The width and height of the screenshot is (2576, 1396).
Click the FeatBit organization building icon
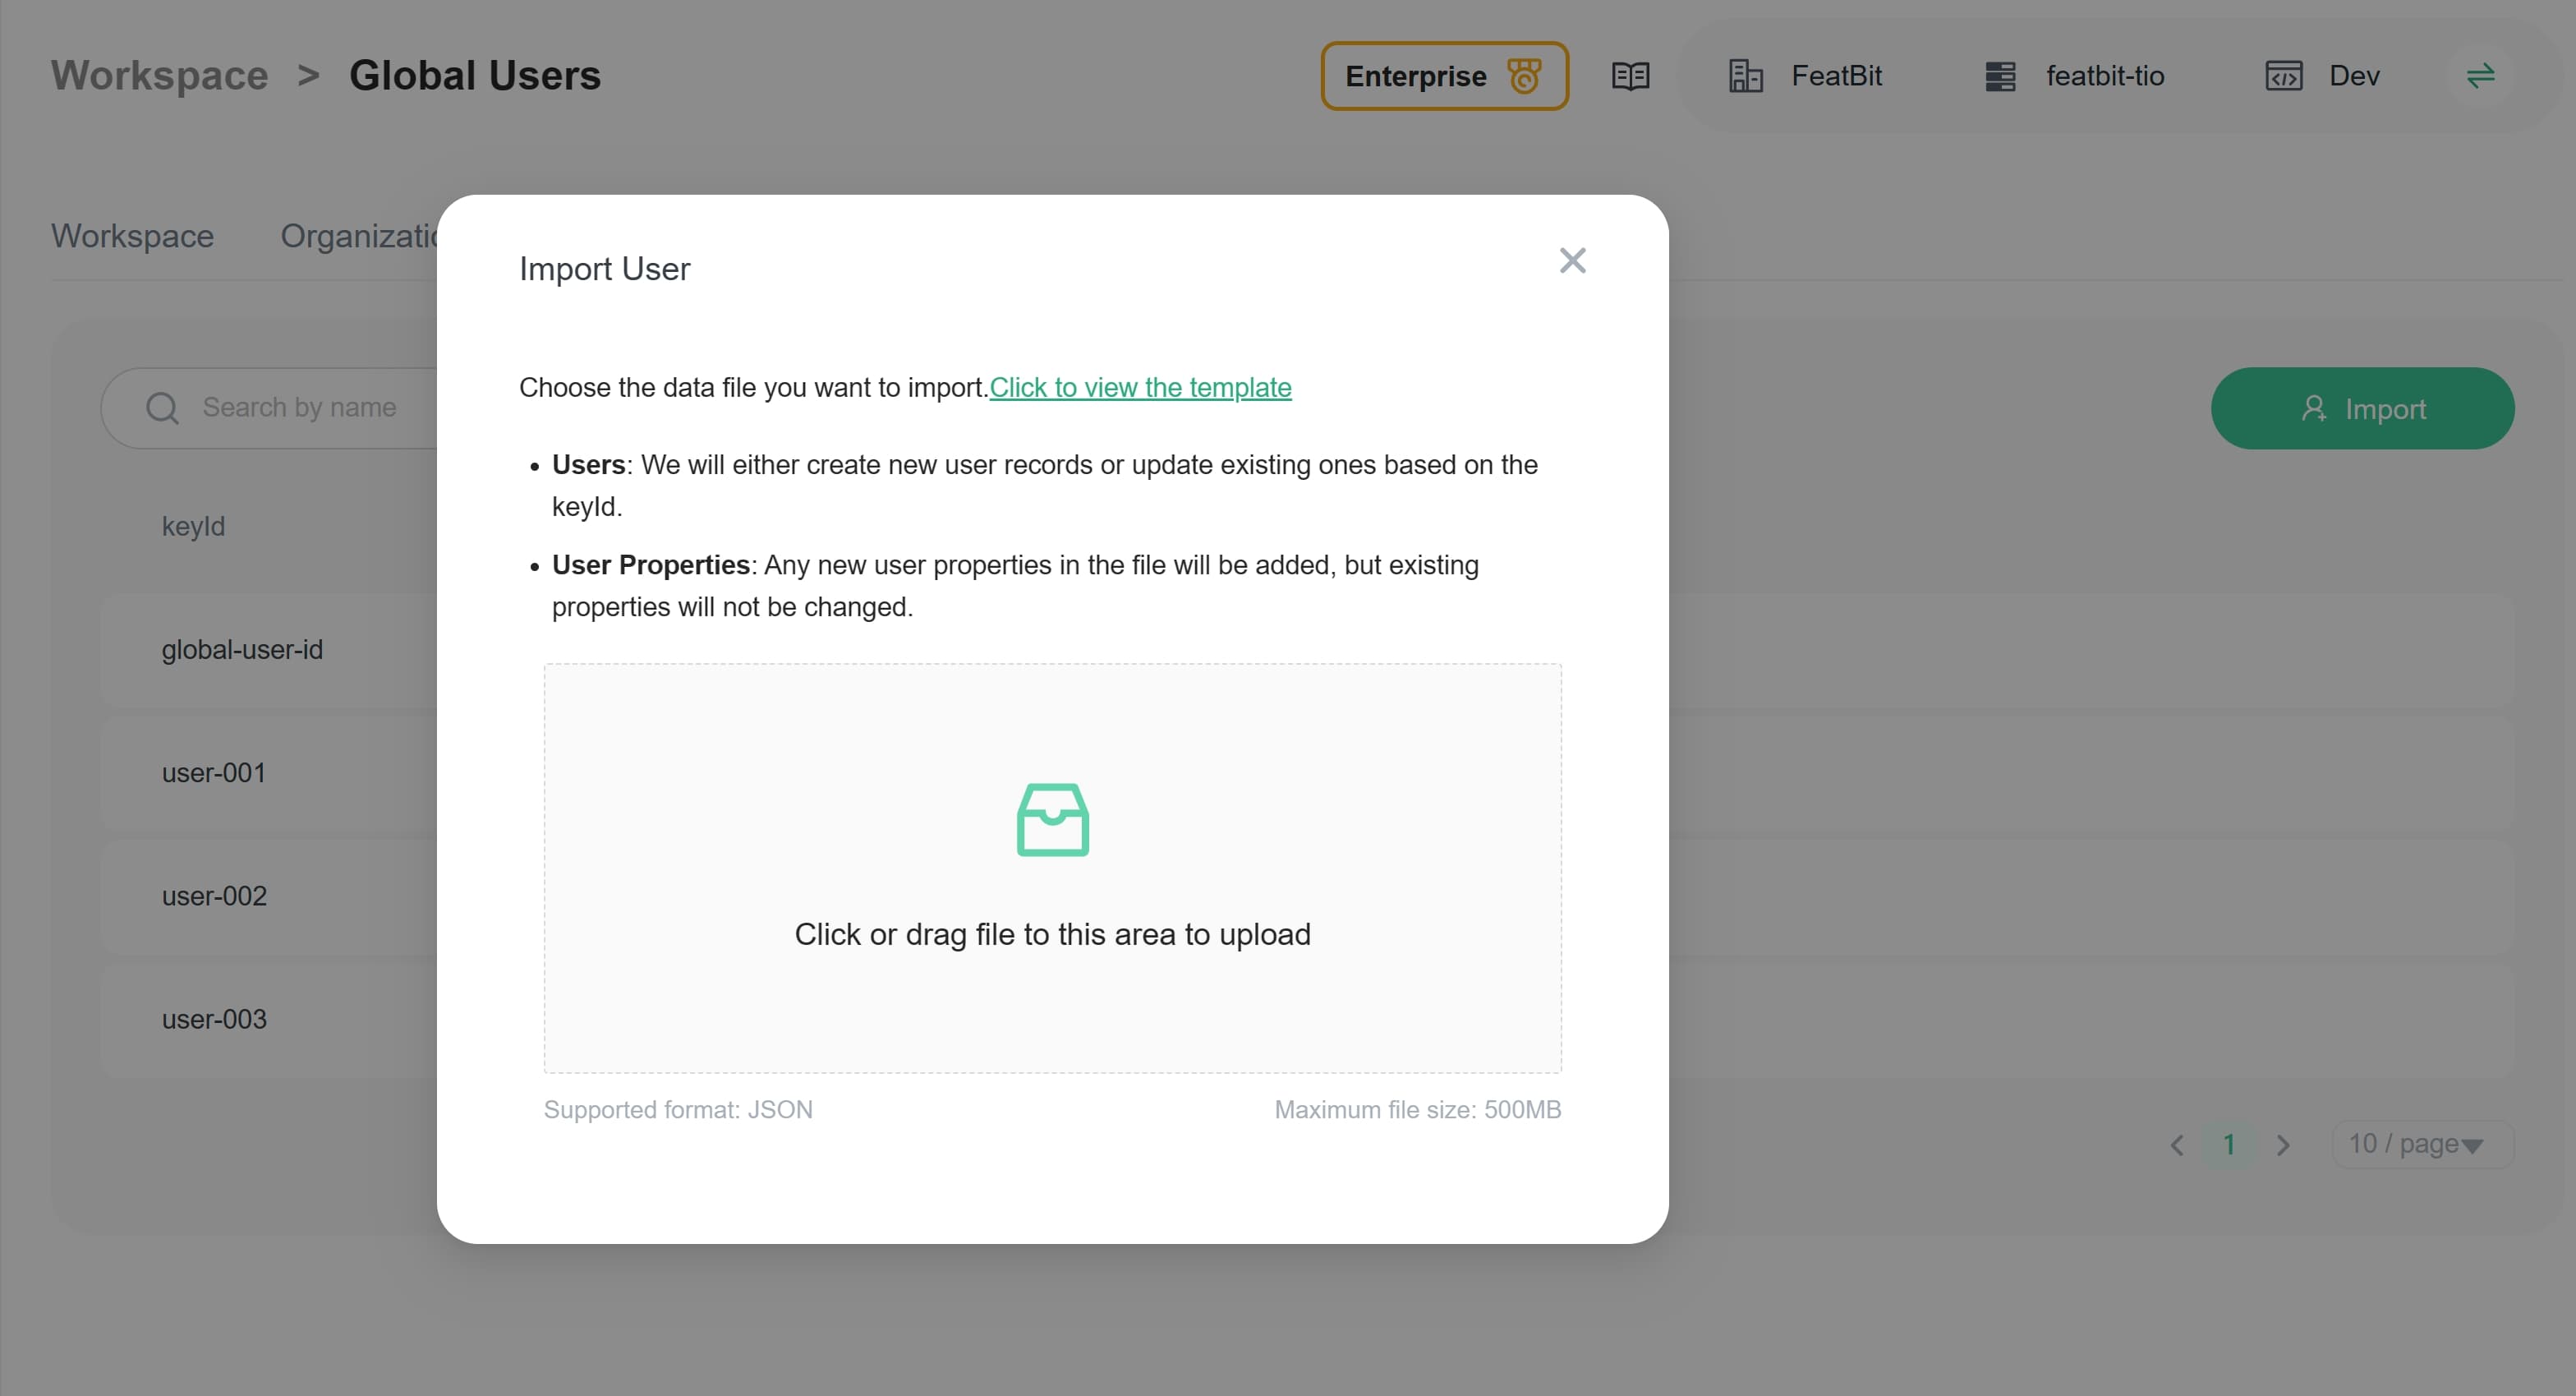(1745, 76)
